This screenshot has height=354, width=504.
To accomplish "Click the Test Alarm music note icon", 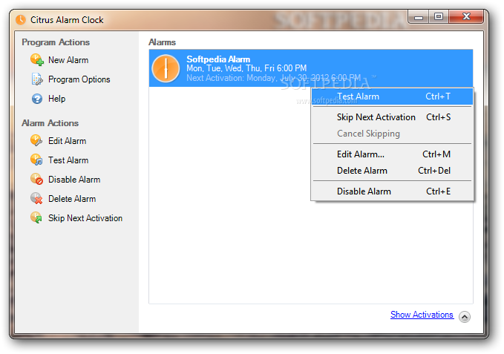I will (36, 160).
